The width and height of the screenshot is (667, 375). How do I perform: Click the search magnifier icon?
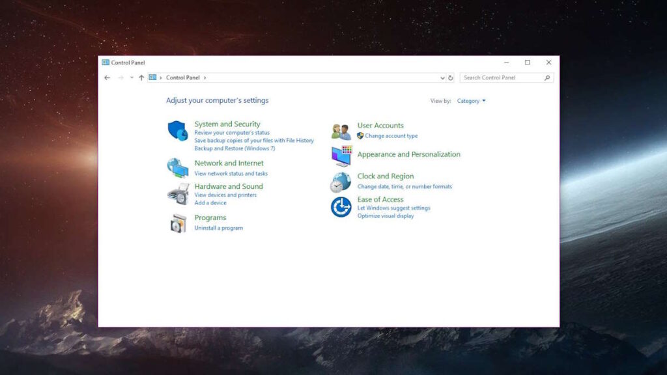click(547, 78)
